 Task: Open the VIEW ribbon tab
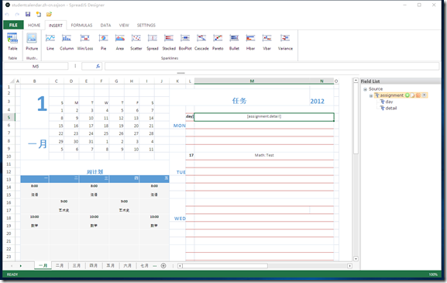tap(124, 25)
